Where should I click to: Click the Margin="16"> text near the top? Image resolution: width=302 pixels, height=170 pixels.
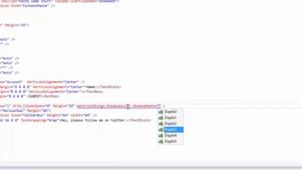pos(17,25)
